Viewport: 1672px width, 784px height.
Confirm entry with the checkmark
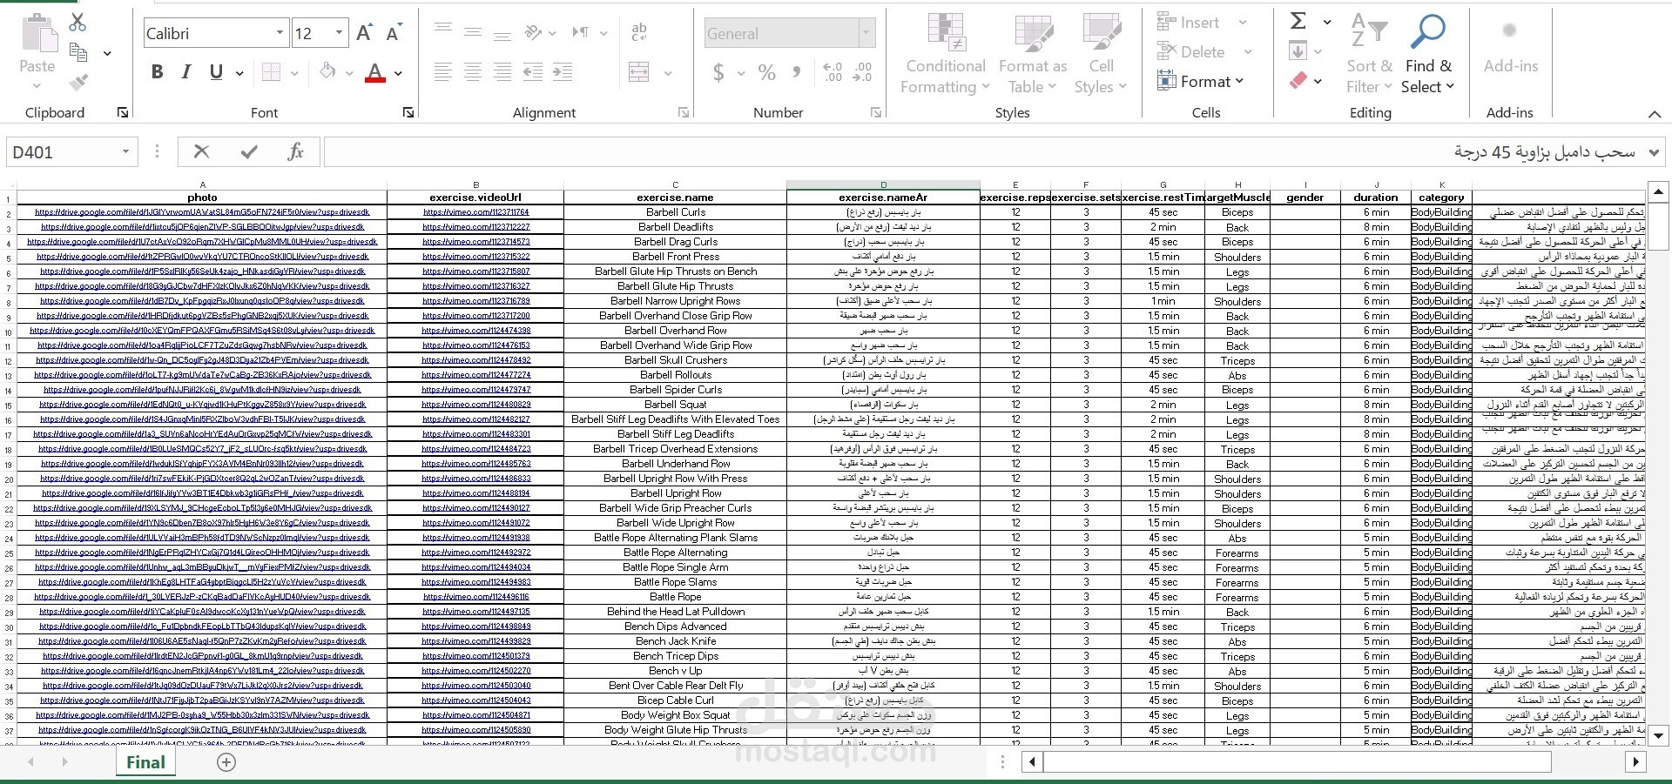pos(249,152)
